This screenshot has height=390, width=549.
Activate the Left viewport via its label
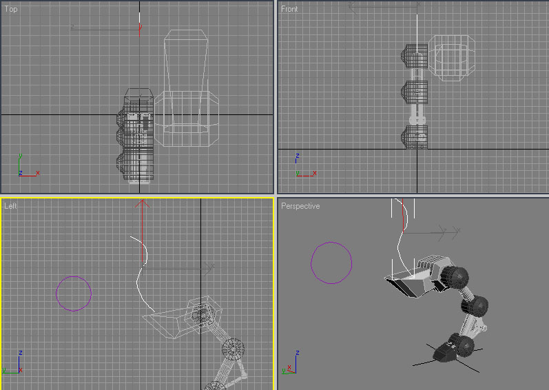point(10,205)
